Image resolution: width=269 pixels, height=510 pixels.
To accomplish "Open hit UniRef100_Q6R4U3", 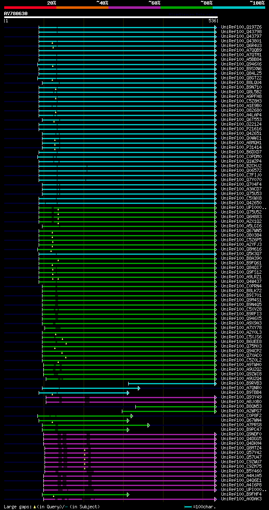I will 241,45.
